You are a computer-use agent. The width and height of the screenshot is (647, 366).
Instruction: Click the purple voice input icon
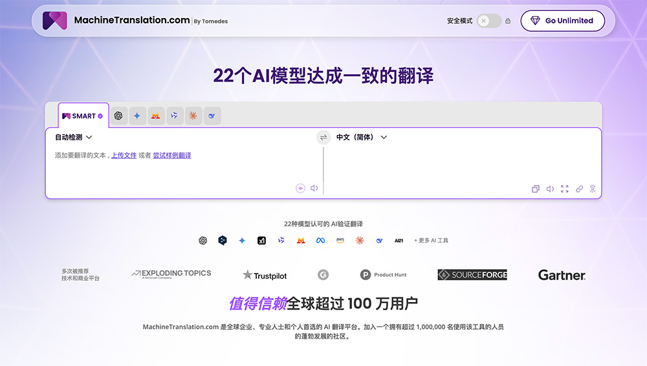tap(300, 189)
